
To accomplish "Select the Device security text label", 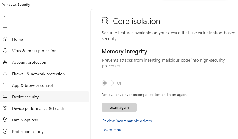I will click(x=25, y=97).
